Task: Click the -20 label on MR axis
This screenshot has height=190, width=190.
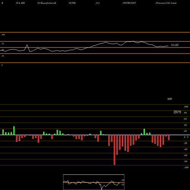Action: 185,143
